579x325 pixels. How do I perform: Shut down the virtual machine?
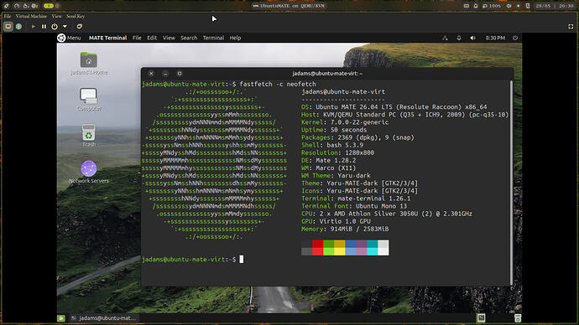point(55,27)
